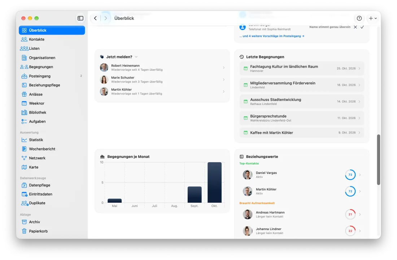Click the Okt. bar in the chart
The height and width of the screenshot is (260, 397).
click(x=214, y=182)
